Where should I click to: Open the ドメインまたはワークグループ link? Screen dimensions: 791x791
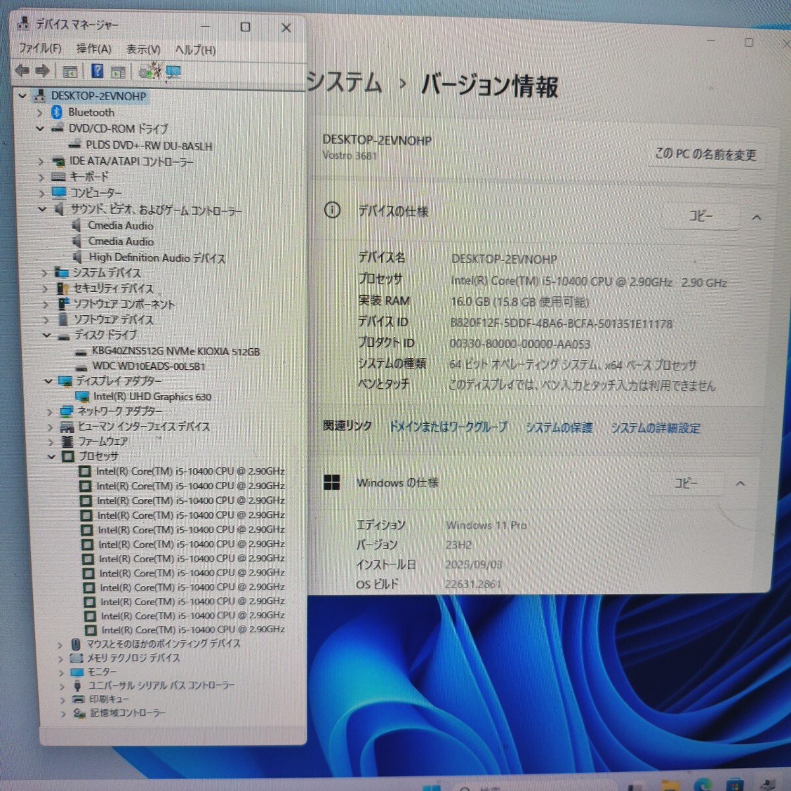(448, 426)
